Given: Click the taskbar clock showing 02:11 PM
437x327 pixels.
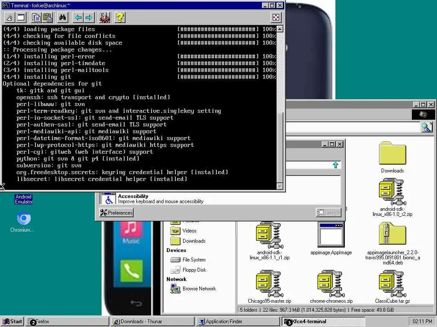Looking at the screenshot, I should click(422, 321).
